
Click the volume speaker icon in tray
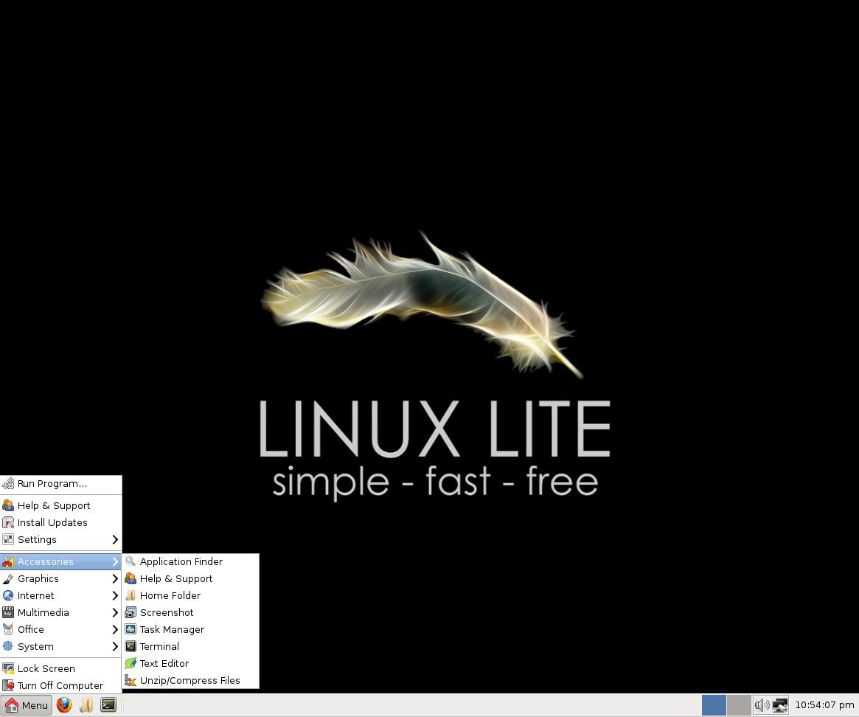click(762, 705)
